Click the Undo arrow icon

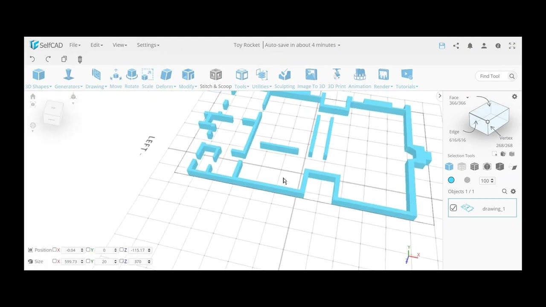[x=32, y=59]
